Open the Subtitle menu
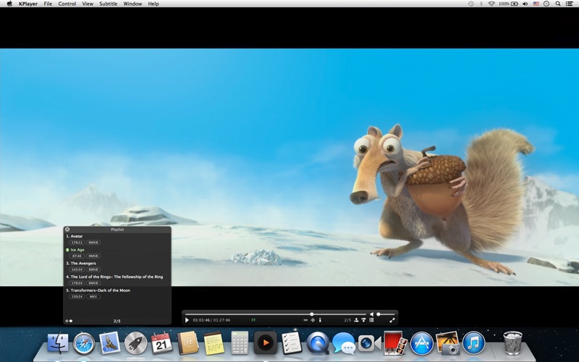This screenshot has width=579, height=362. [108, 4]
